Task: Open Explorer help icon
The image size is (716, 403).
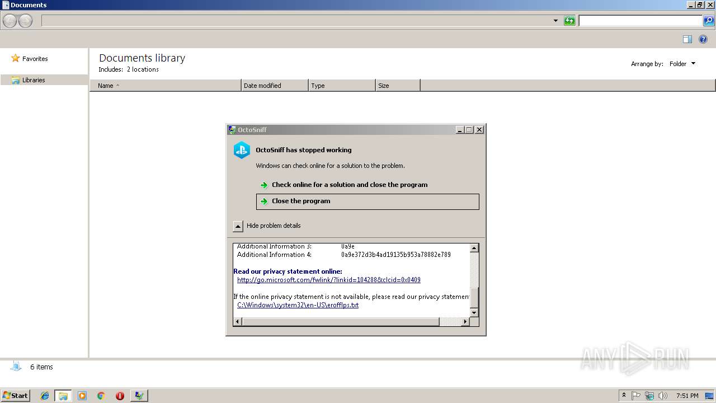Action: tap(704, 39)
